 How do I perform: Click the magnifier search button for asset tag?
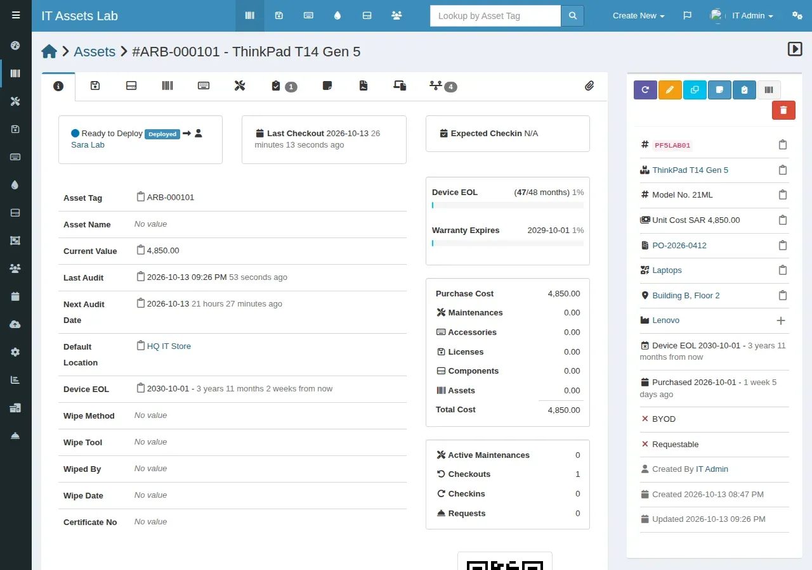tap(572, 16)
